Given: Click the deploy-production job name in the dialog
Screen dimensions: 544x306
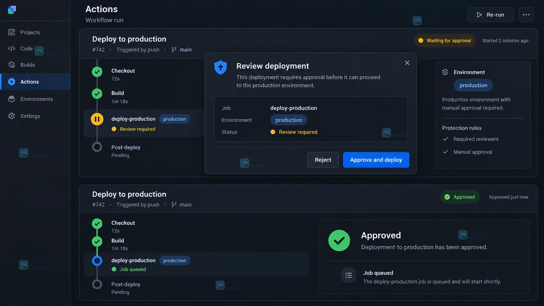Looking at the screenshot, I should [x=293, y=108].
